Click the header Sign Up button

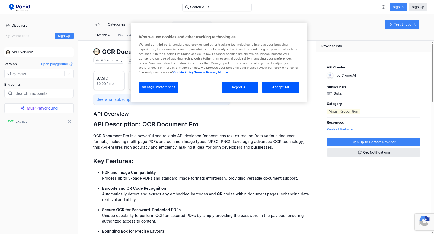coord(418,7)
